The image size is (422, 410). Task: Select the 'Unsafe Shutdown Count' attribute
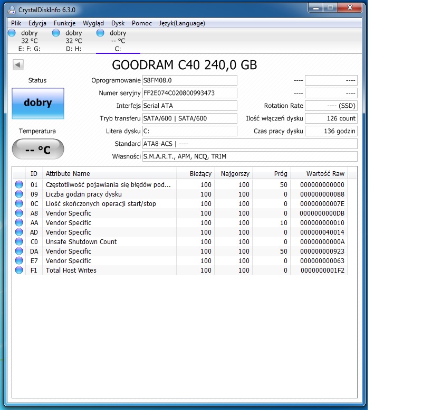(x=180, y=242)
